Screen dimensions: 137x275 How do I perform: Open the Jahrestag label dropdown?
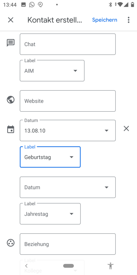(x=50, y=214)
